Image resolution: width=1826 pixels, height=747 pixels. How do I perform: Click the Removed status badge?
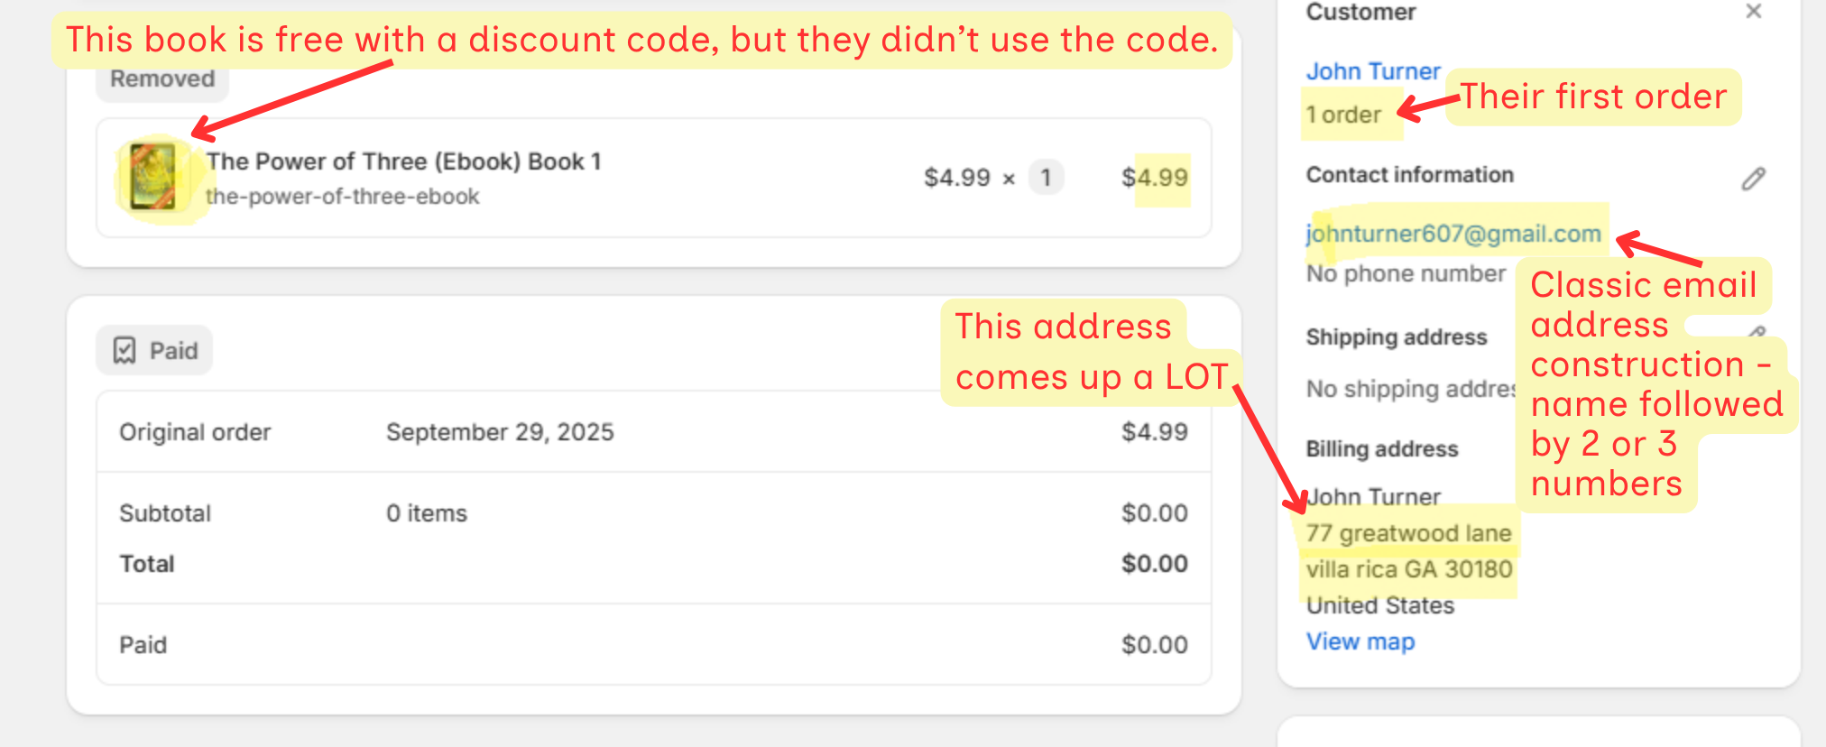click(x=162, y=79)
